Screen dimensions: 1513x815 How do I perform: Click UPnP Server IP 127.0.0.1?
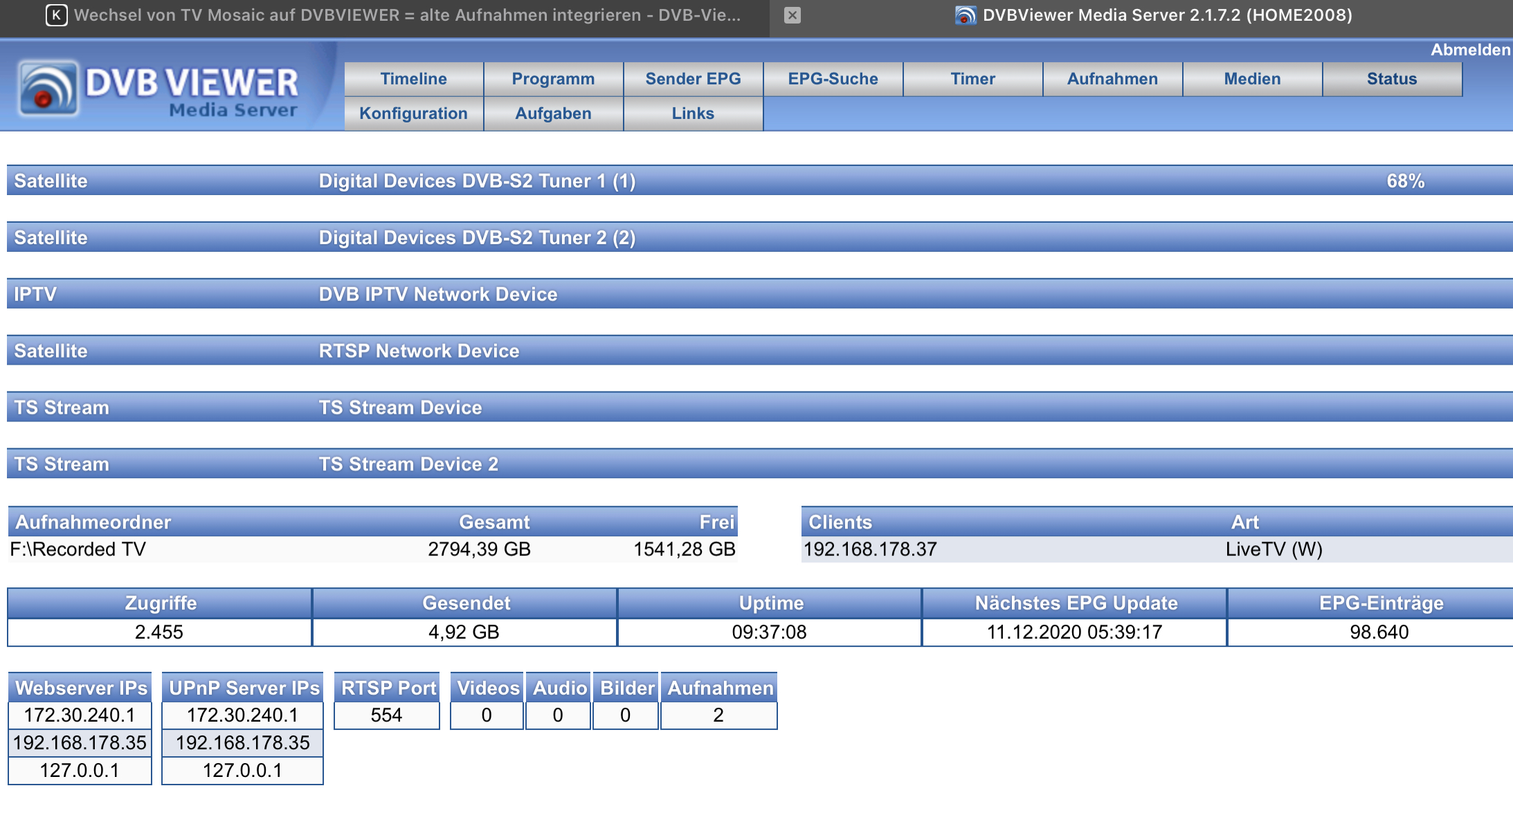pos(243,771)
